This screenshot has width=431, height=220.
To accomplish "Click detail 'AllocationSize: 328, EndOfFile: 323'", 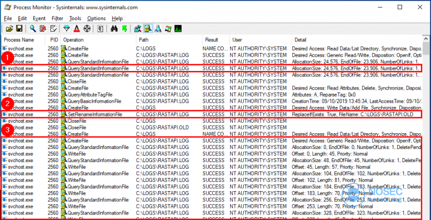I will pyautogui.click(x=327, y=213).
